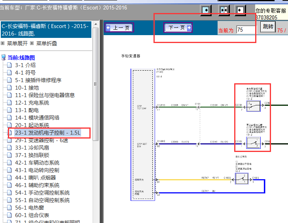The width and height of the screenshot is (288, 223).
Task: Open 29-1 变速器控制 - 6速 entry
Action: pyautogui.click(x=42, y=140)
